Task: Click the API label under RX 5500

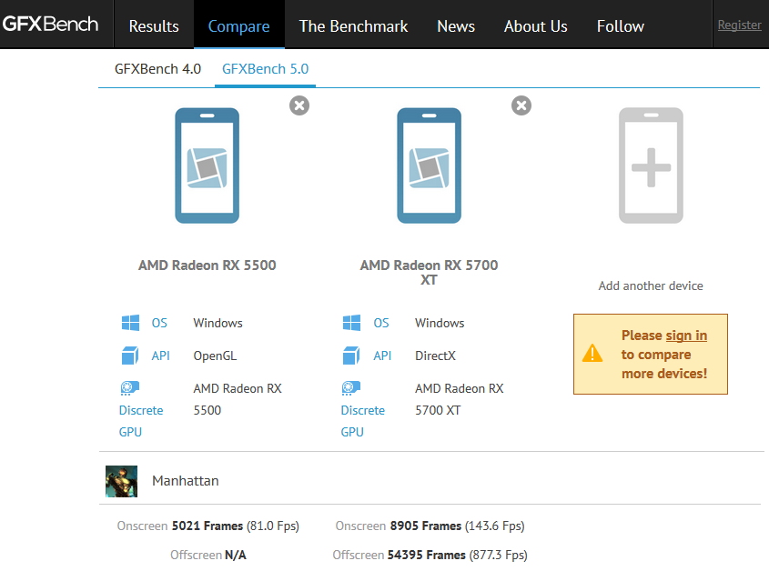Action: 160,356
